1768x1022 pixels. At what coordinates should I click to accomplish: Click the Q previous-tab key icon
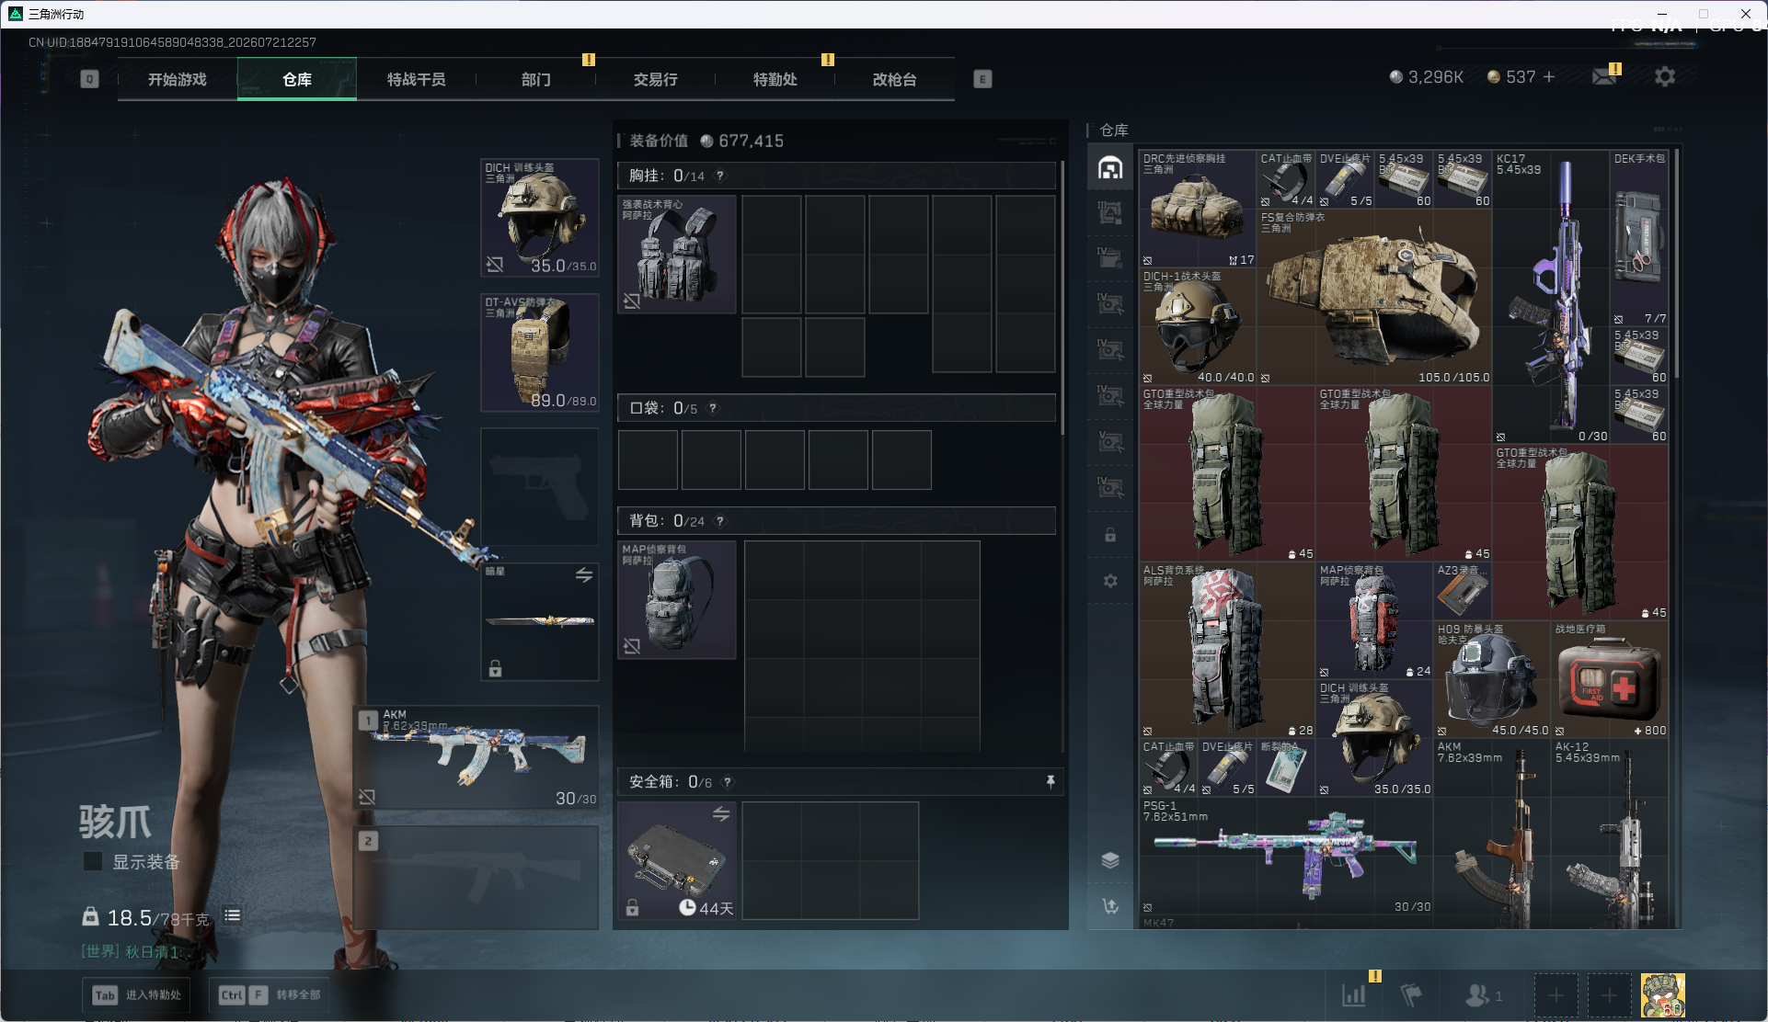(89, 79)
